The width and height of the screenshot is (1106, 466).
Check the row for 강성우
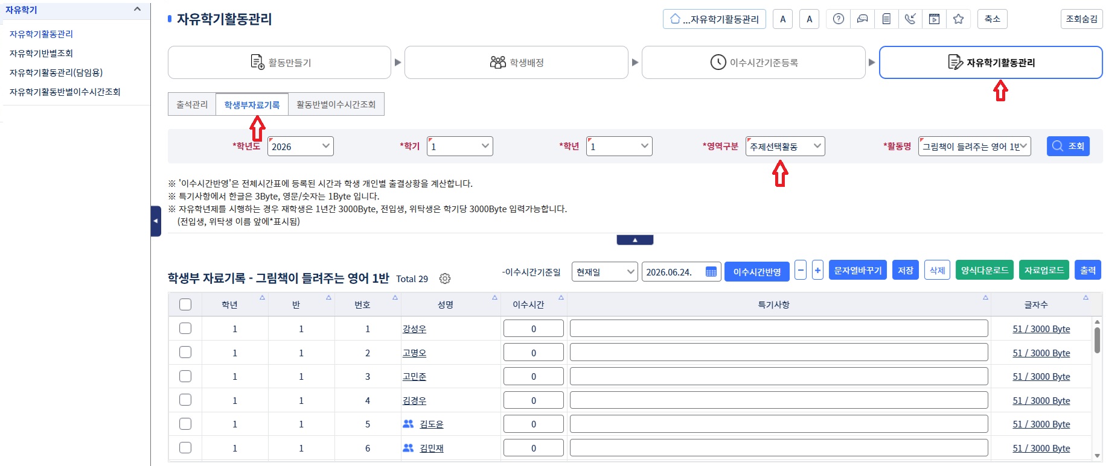tap(185, 328)
